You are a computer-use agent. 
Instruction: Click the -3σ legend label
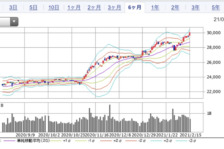click(x=192, y=141)
